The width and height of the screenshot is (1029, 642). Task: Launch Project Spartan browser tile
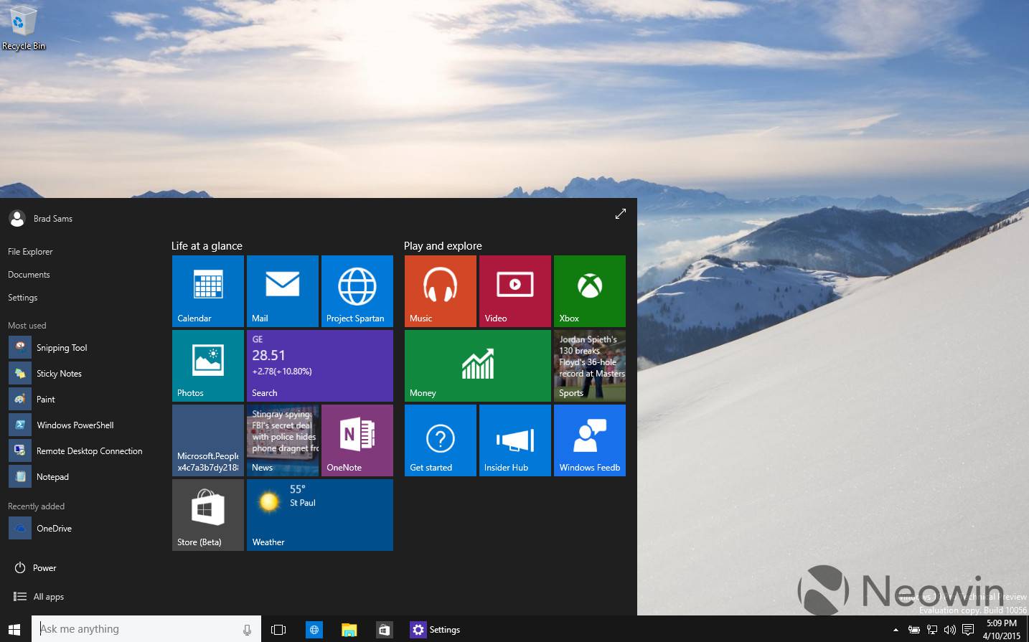pos(357,291)
